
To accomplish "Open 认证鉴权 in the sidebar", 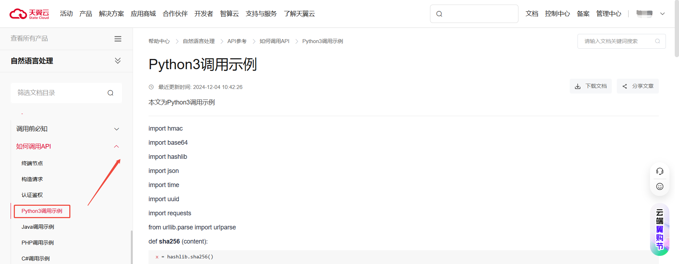I will click(x=32, y=195).
